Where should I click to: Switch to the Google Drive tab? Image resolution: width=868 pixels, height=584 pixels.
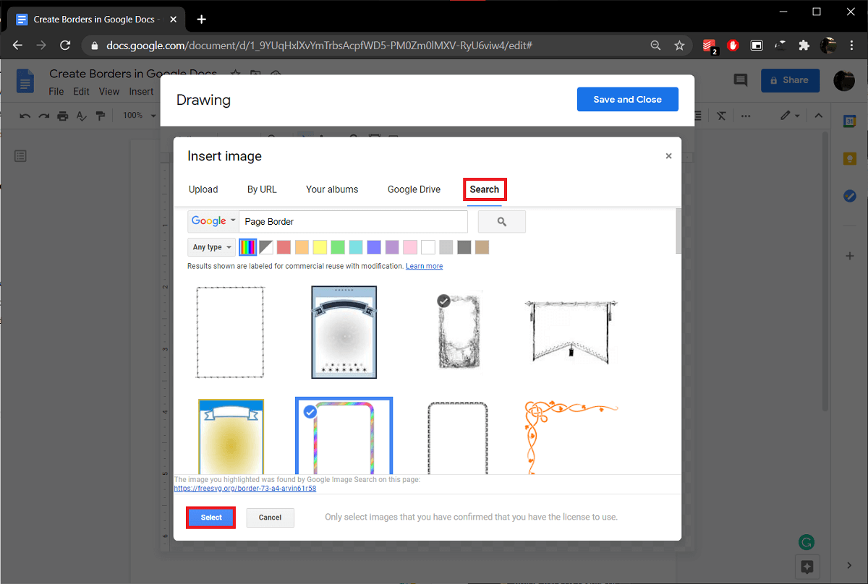tap(414, 189)
